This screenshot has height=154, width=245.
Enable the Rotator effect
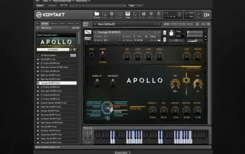coord(96,112)
